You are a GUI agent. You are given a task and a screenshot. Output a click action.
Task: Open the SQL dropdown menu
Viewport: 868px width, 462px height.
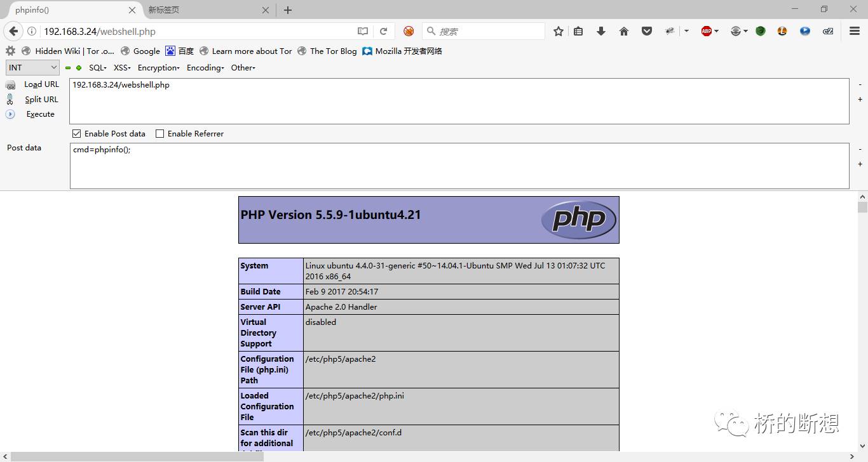pos(98,68)
